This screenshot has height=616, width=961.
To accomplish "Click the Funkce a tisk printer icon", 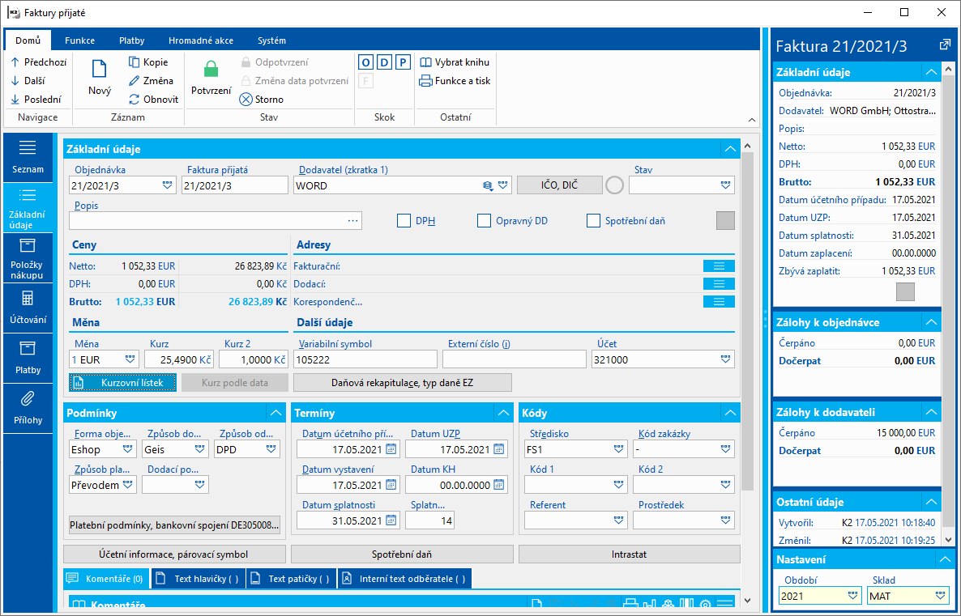I will pyautogui.click(x=425, y=81).
